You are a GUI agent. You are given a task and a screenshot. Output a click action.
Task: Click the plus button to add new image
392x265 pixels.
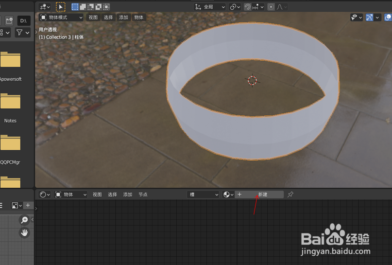tap(28, 206)
